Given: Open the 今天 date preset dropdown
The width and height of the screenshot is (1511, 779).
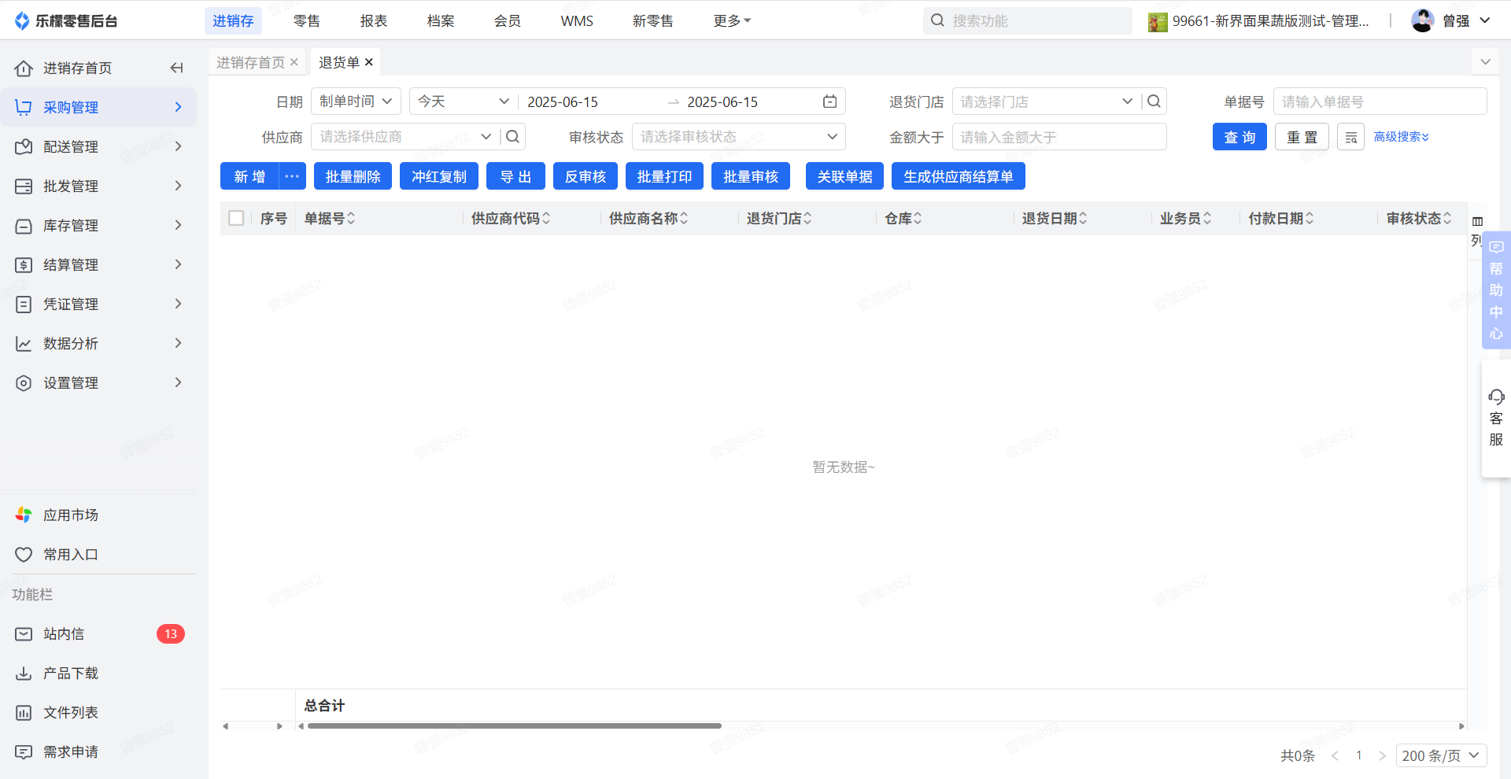Looking at the screenshot, I should (x=464, y=102).
